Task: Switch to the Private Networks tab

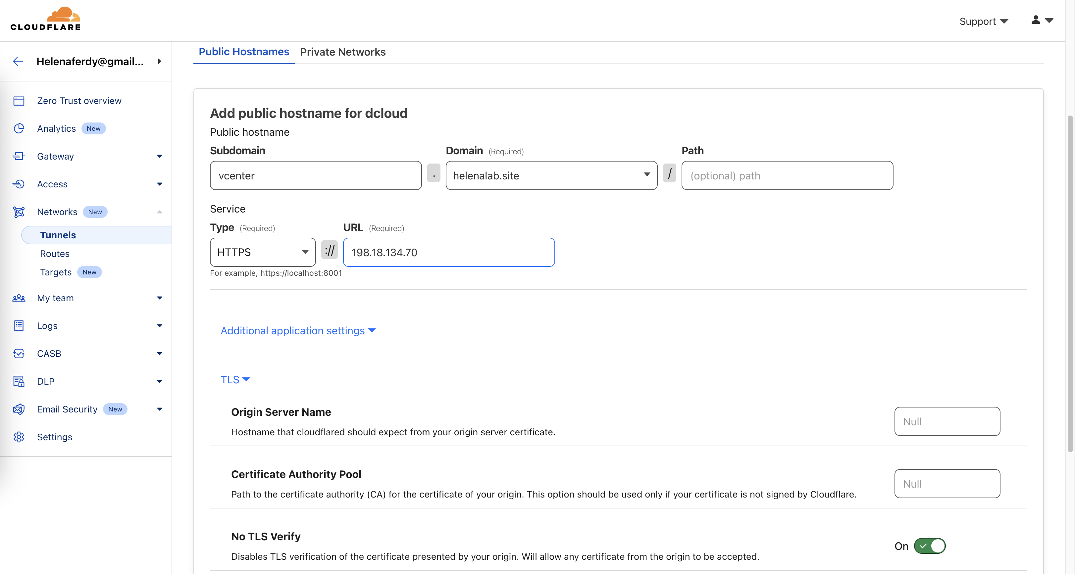Action: (343, 52)
